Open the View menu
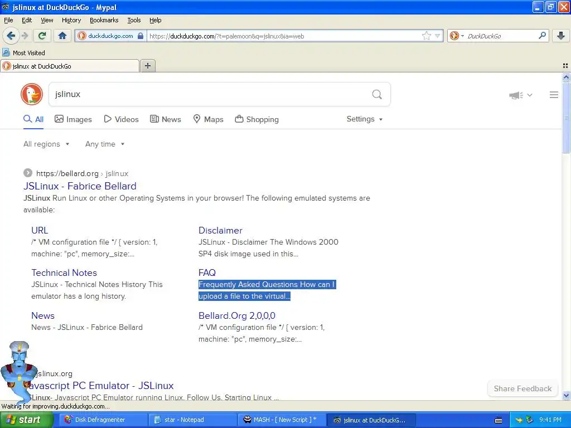This screenshot has height=428, width=571. (47, 20)
